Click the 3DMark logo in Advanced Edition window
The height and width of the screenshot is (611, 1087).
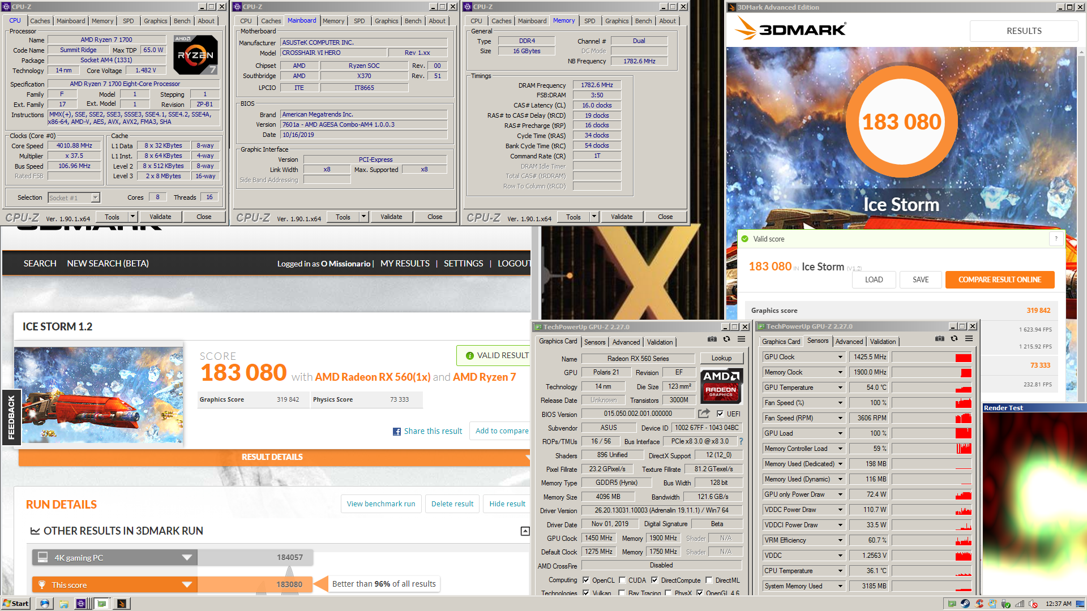click(x=790, y=28)
